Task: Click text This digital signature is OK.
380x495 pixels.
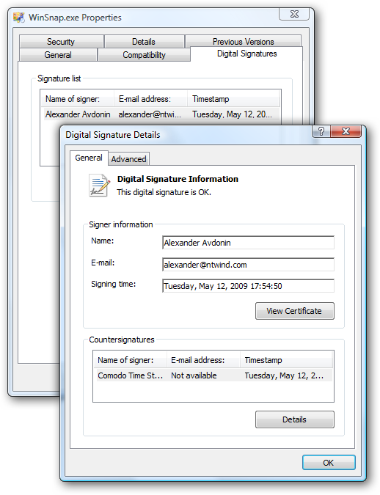Action: 164,192
